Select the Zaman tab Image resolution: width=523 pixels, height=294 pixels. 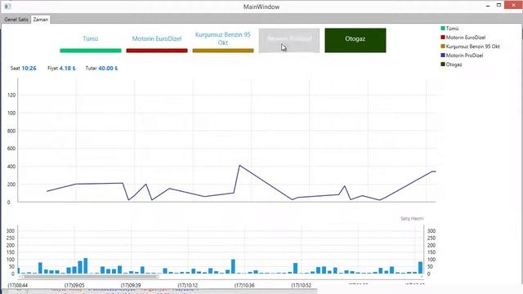coord(40,20)
